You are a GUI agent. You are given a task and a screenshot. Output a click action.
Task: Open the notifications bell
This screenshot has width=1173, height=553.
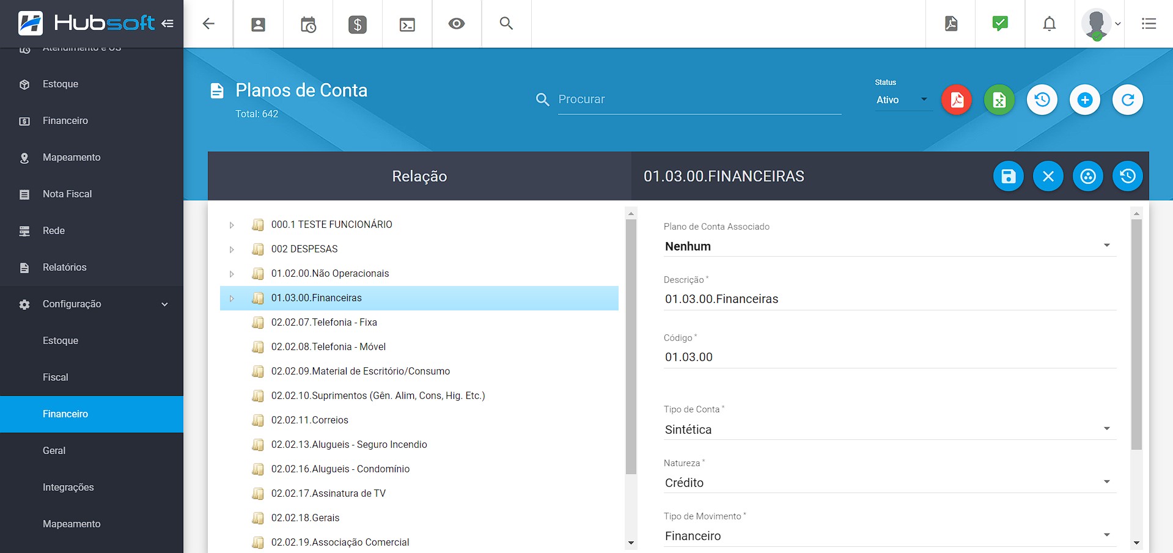pos(1050,24)
